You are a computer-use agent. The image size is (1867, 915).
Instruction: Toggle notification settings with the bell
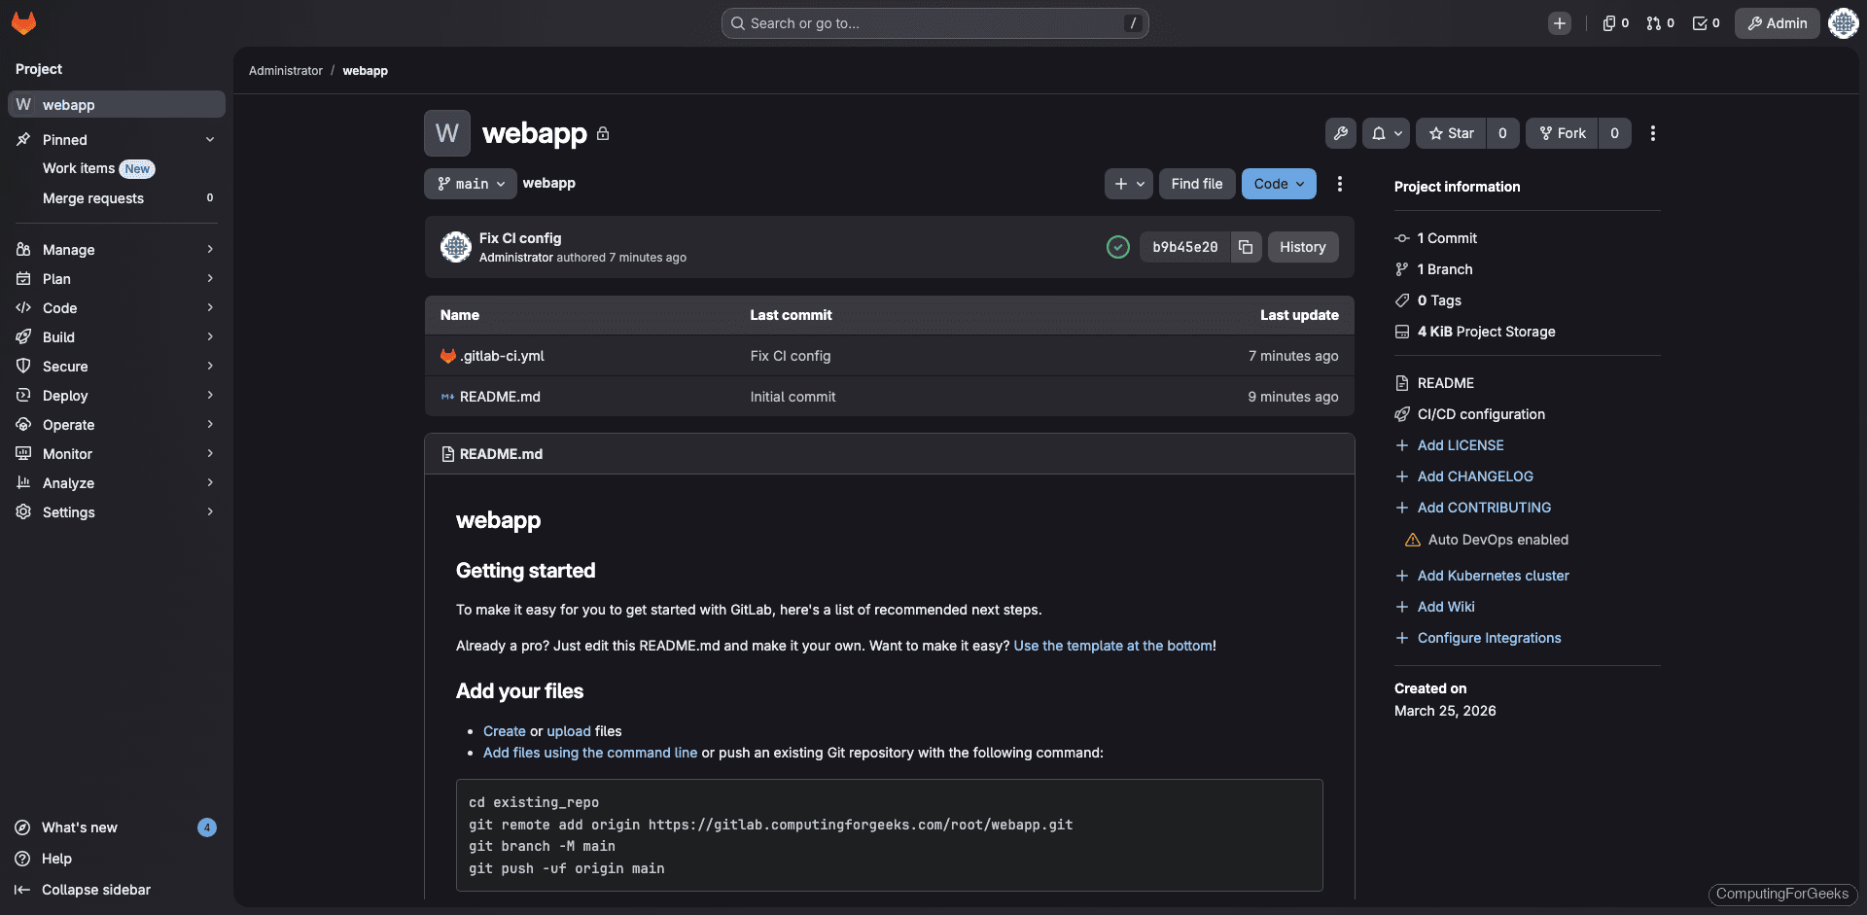coord(1386,133)
